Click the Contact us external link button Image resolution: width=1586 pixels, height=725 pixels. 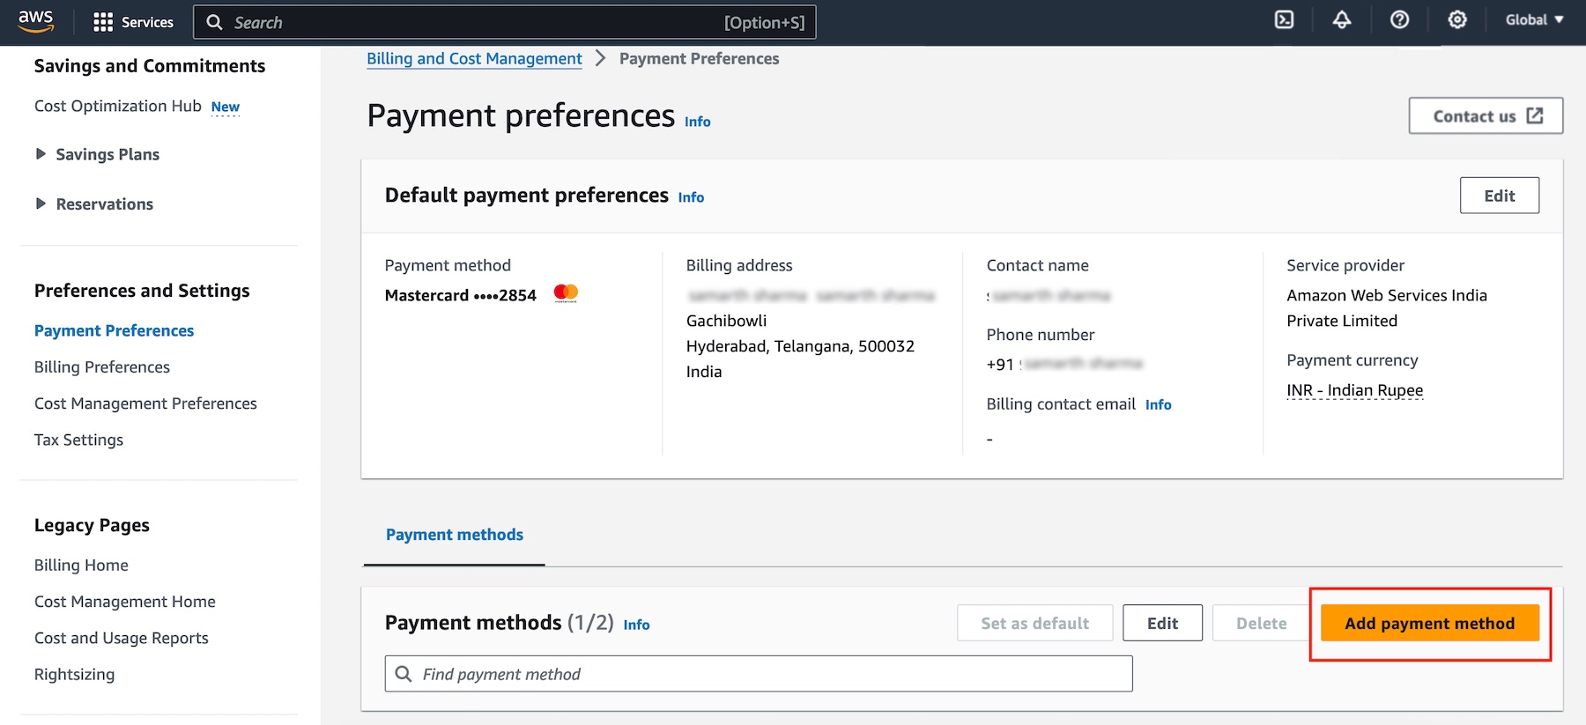[x=1486, y=116]
